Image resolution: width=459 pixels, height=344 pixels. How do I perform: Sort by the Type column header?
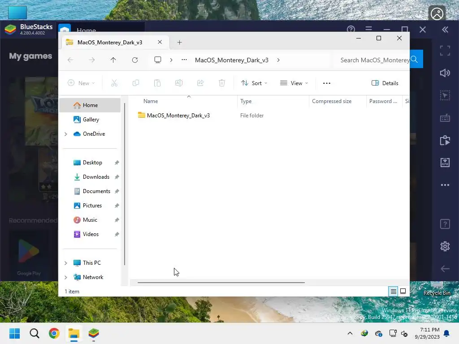273,101
